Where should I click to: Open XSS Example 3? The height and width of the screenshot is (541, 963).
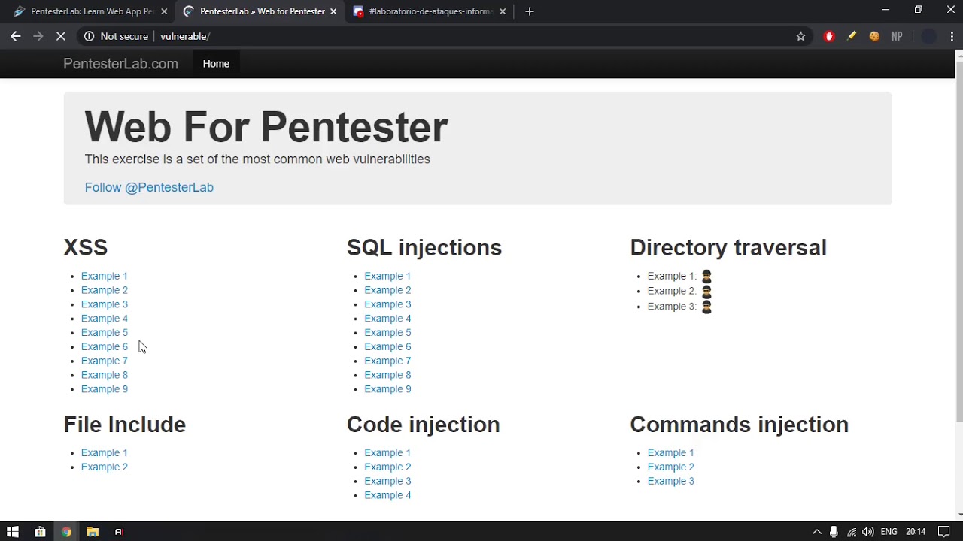(105, 304)
